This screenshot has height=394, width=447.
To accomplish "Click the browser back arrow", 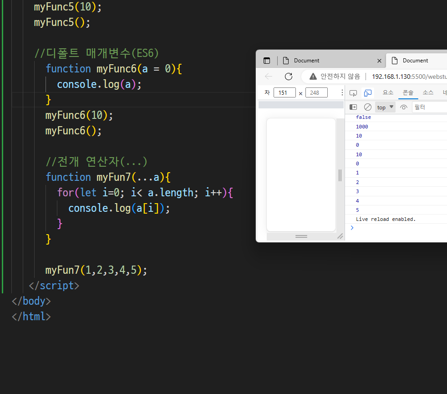I will pyautogui.click(x=269, y=77).
